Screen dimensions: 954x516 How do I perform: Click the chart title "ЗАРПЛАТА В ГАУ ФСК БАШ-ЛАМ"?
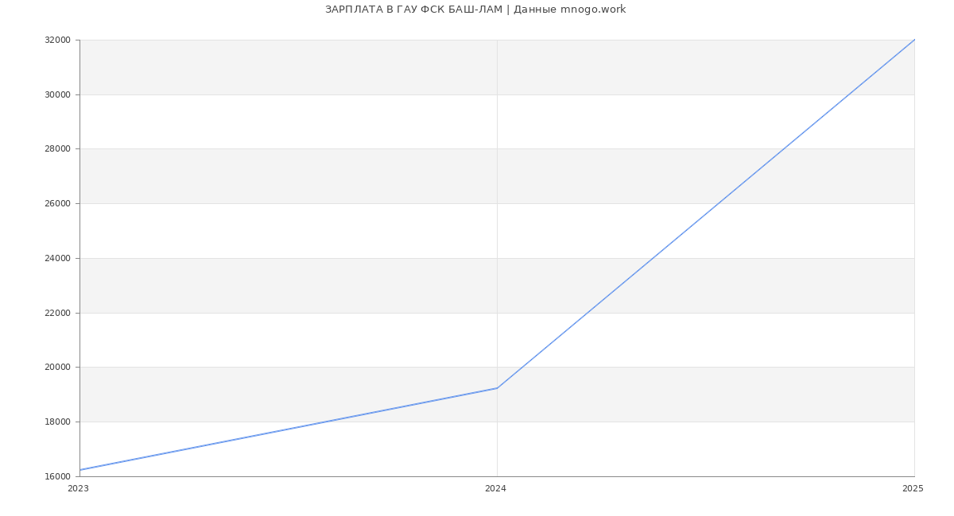pos(413,10)
